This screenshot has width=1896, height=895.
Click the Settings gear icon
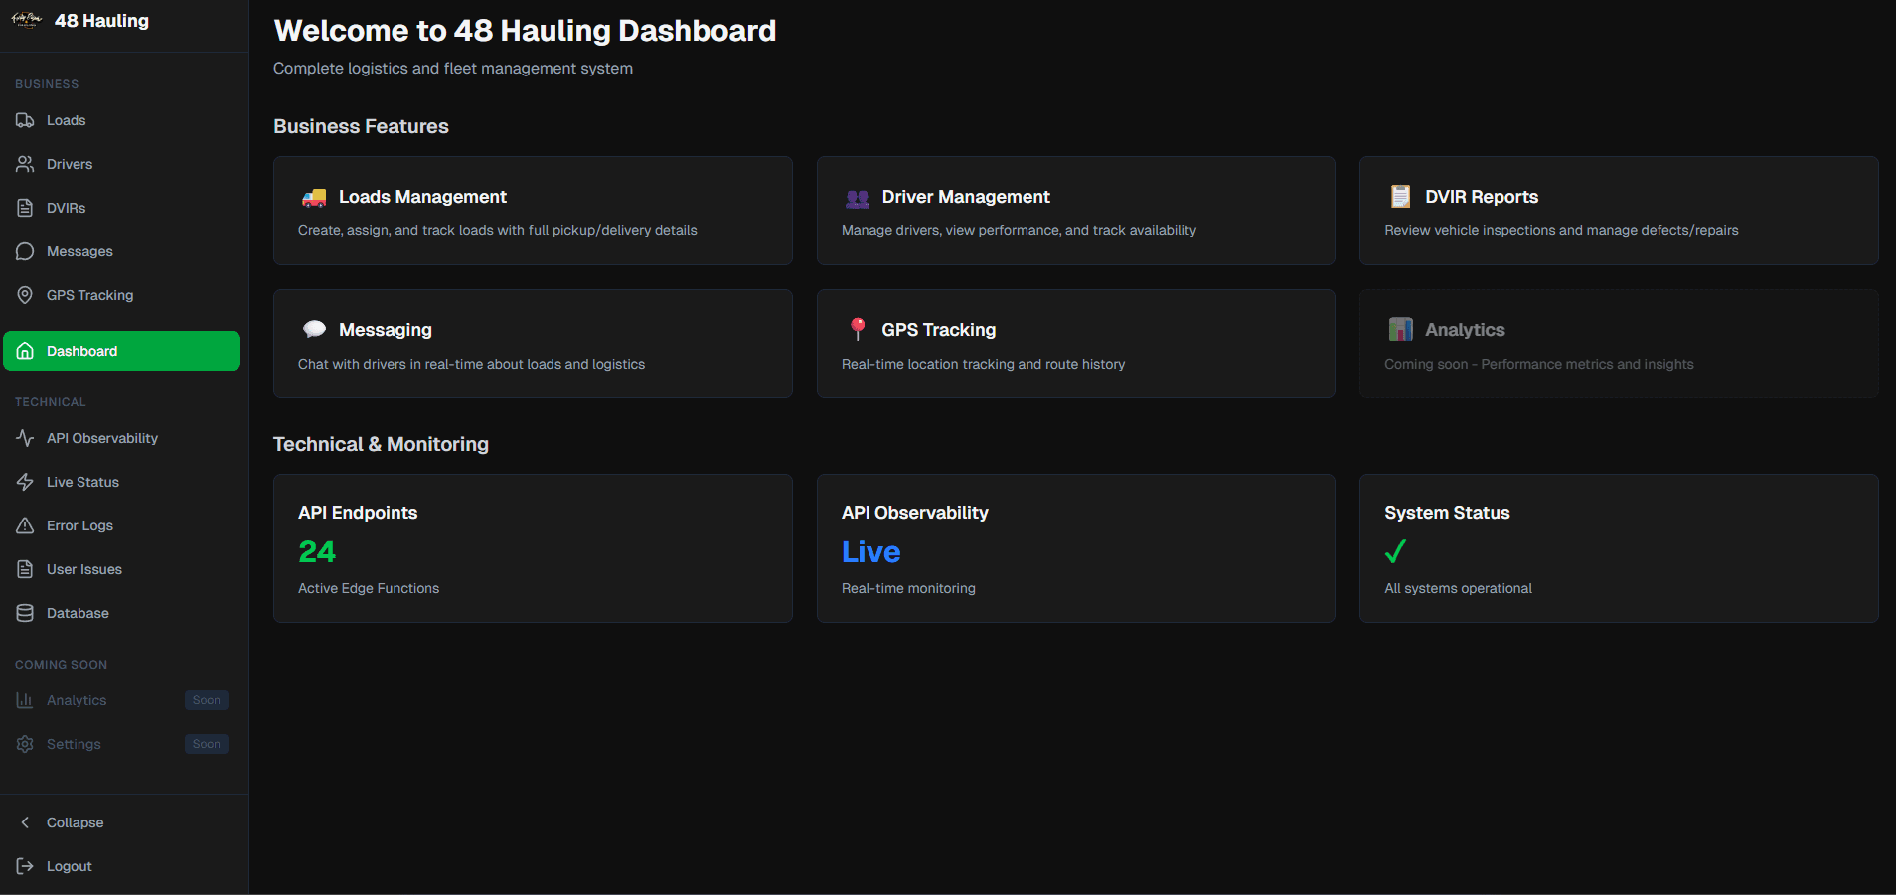click(25, 743)
